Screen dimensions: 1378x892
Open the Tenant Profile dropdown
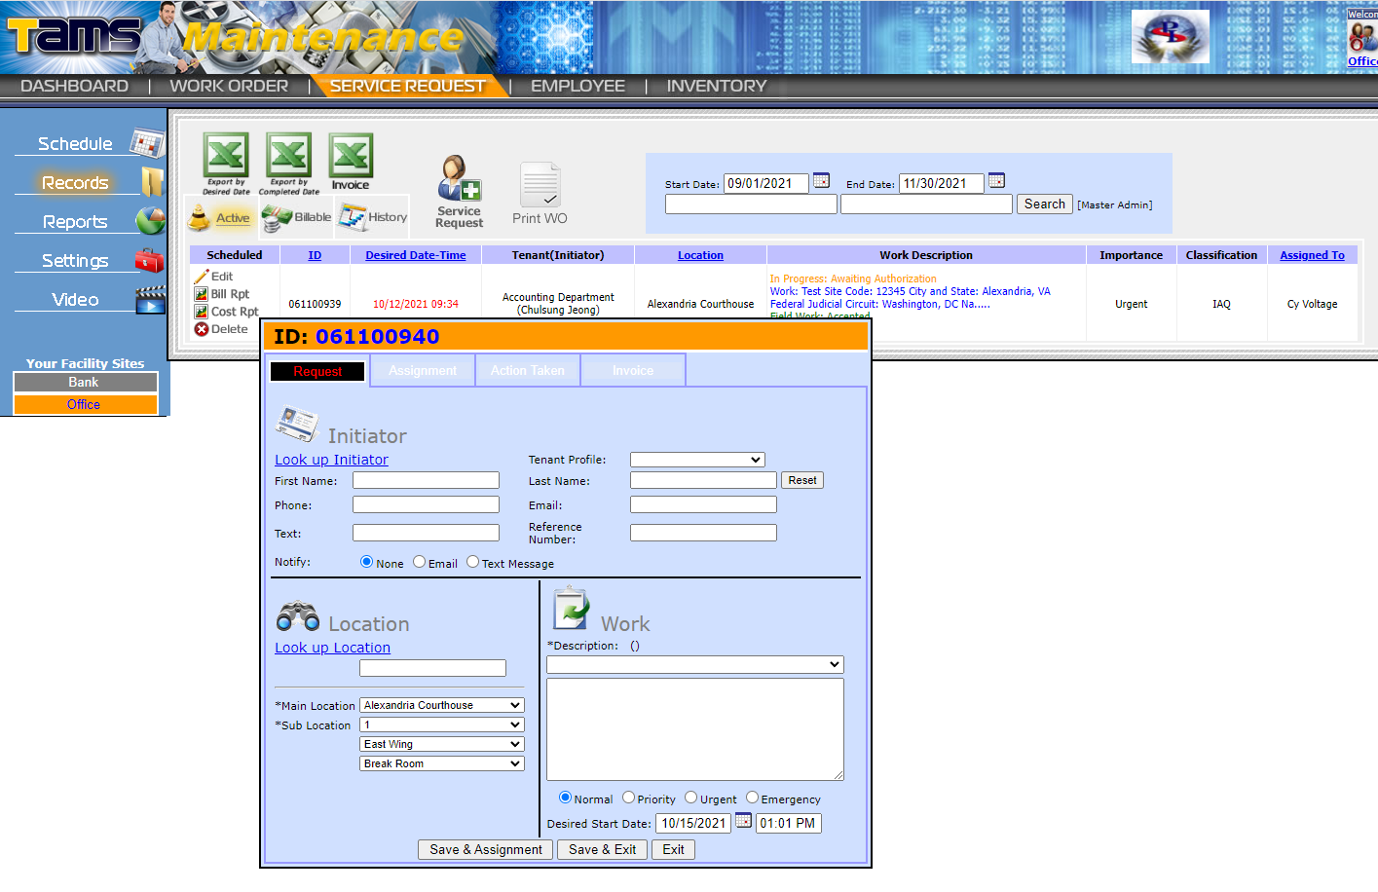697,459
